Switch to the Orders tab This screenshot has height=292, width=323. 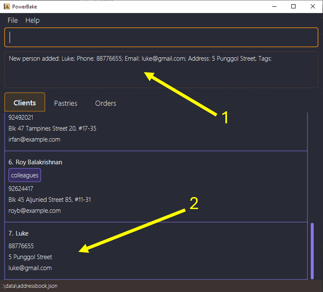106,103
